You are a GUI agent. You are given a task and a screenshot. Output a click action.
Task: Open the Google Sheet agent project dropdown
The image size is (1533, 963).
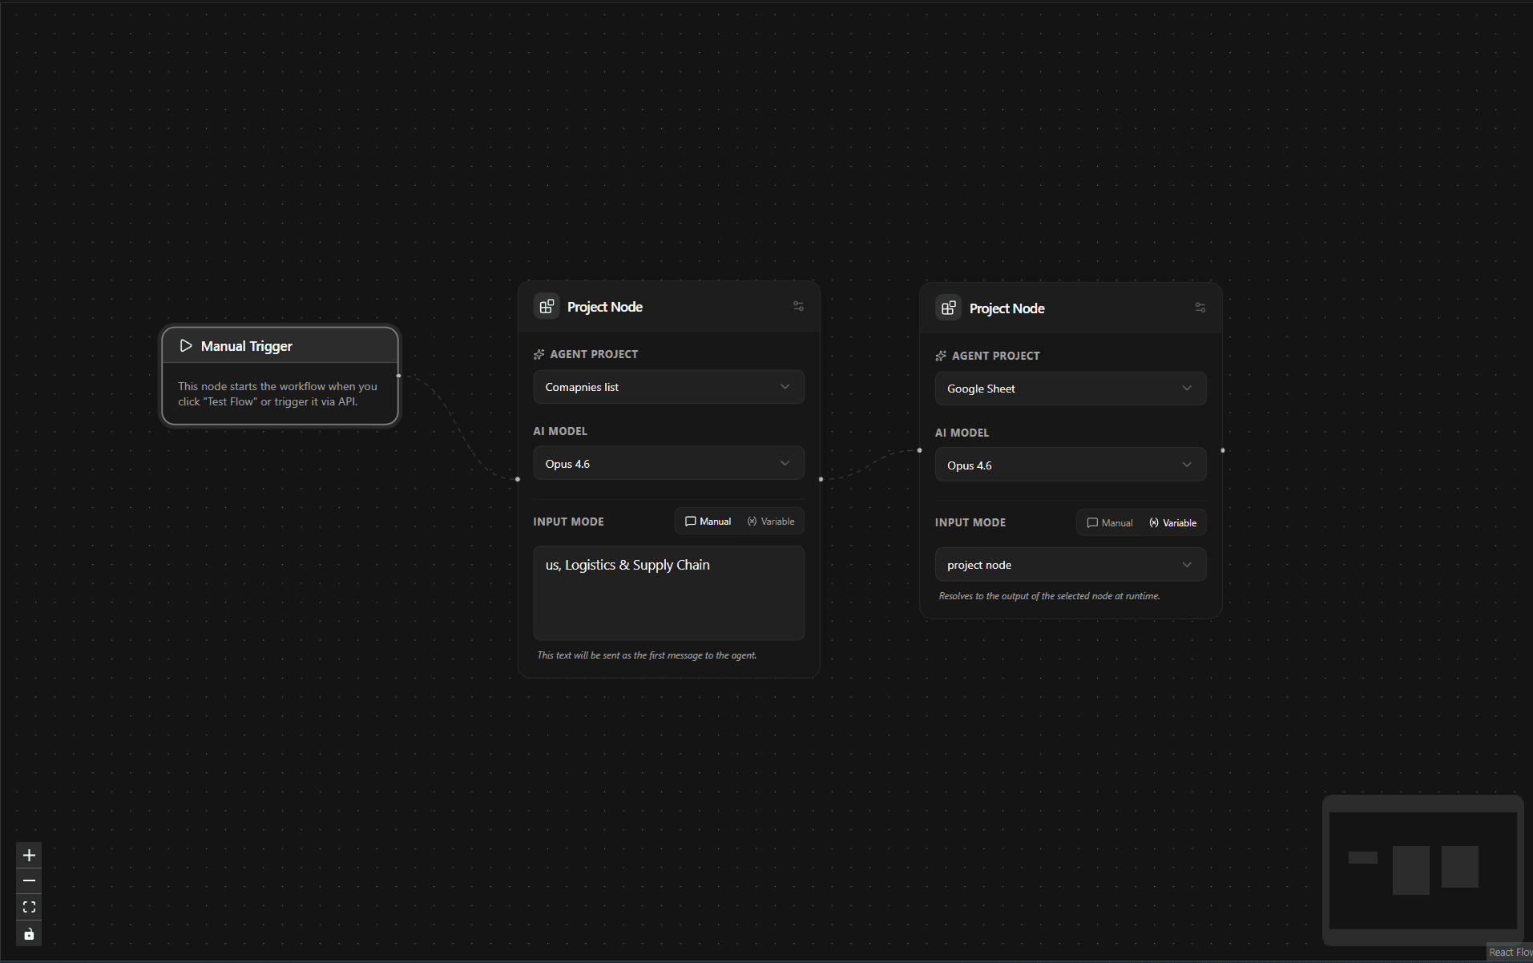pos(1070,388)
